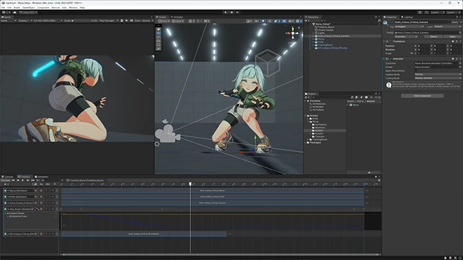
Task: Toggle Stats in Game view
Action: click(138, 21)
